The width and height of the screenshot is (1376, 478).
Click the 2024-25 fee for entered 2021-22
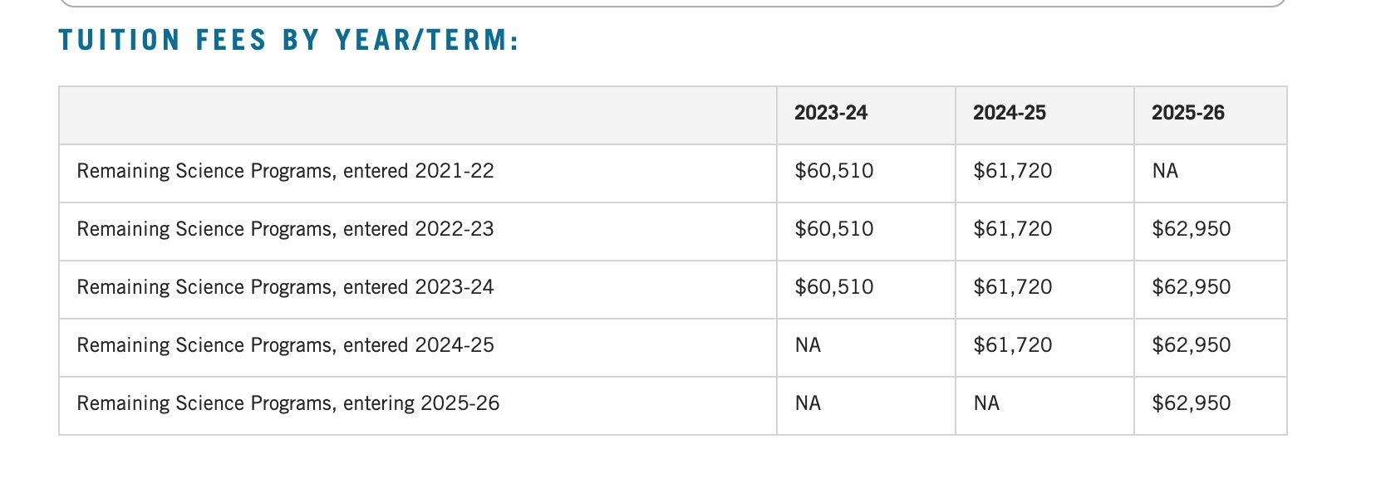[1012, 171]
